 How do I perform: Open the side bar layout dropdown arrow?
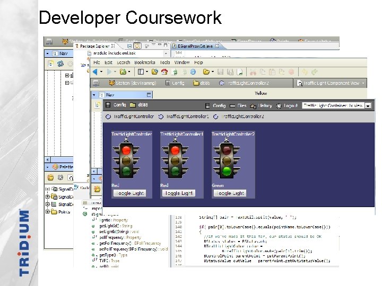(147, 71)
